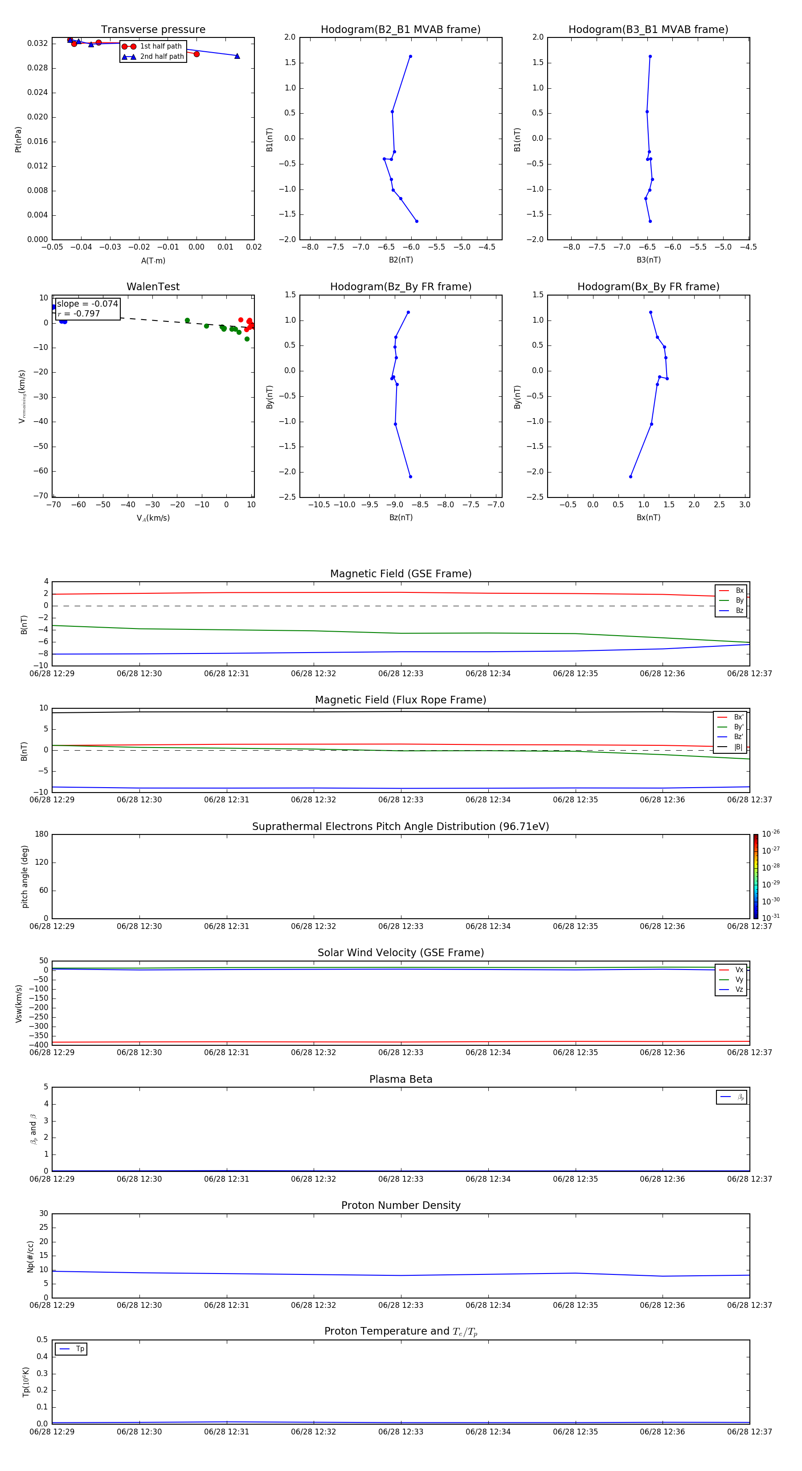Click 'Solar Wind Velocity (GSE Frame)' title
The width and height of the screenshot is (802, 1471).
401,953
